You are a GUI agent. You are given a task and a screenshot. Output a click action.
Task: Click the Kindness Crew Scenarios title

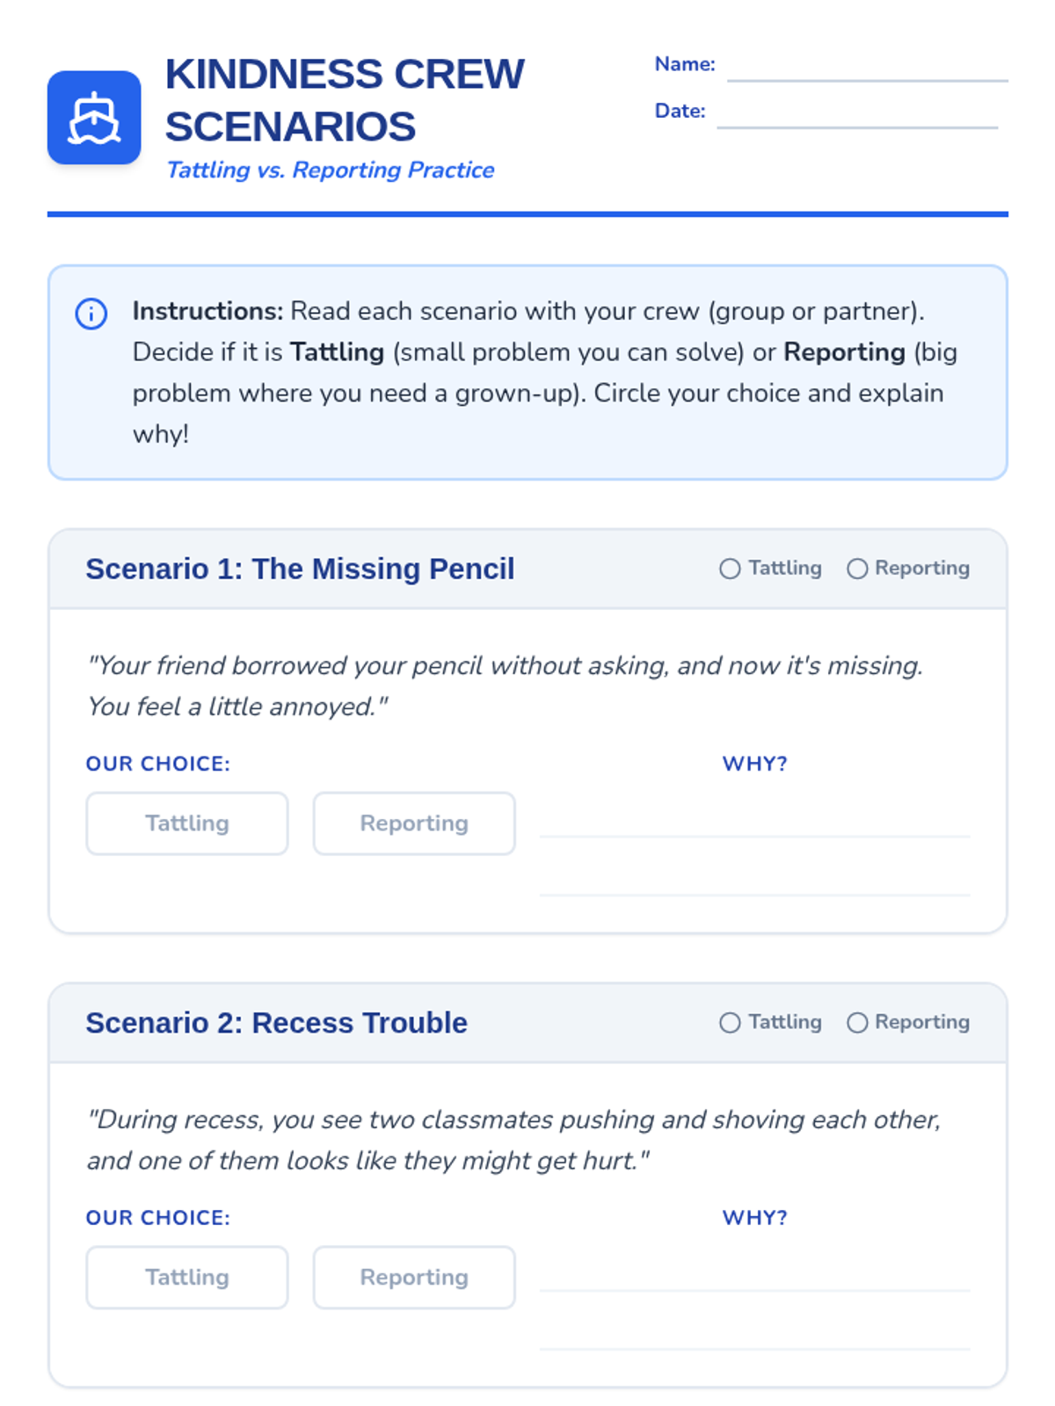345,100
